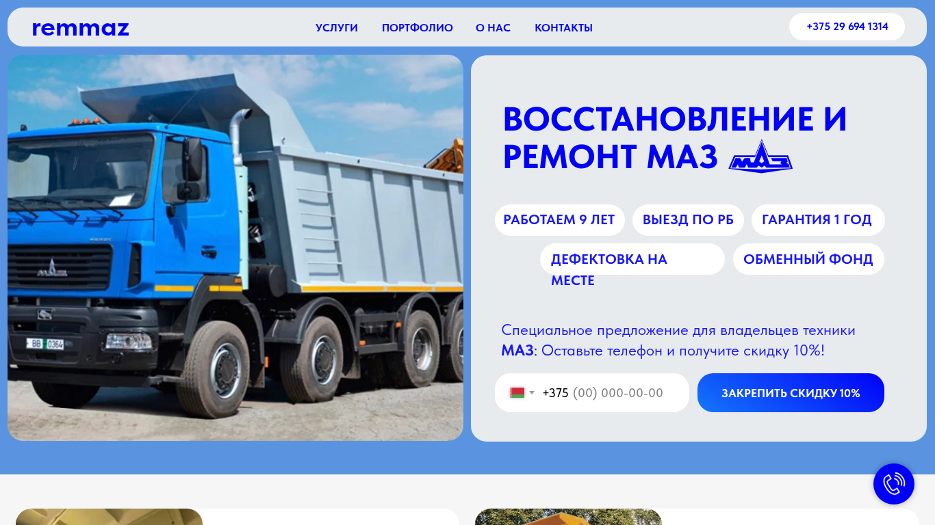Click the floating phone callback icon

894,484
